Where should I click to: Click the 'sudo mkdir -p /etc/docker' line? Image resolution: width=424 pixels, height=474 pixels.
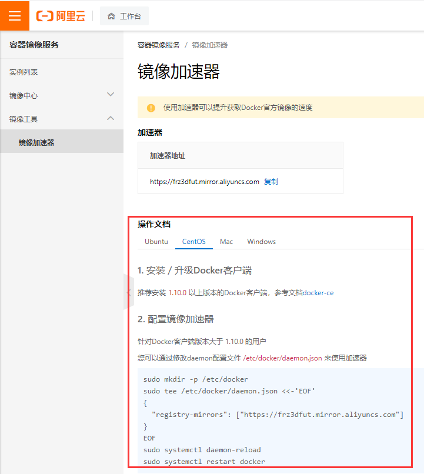coord(195,379)
